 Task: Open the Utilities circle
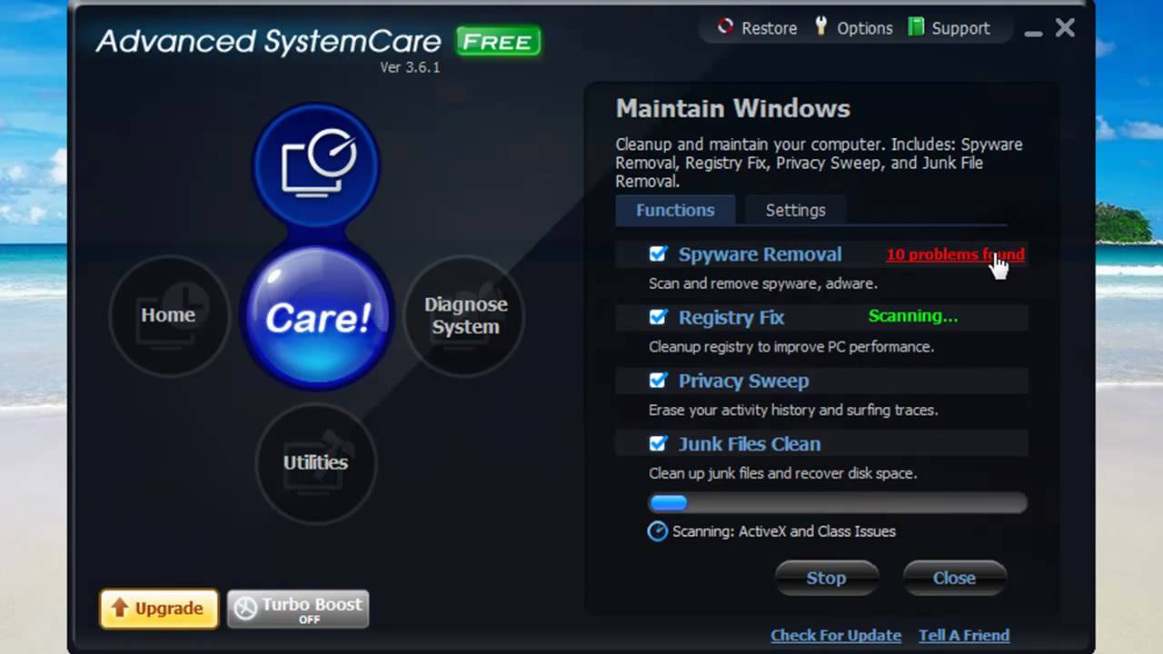[x=315, y=462]
